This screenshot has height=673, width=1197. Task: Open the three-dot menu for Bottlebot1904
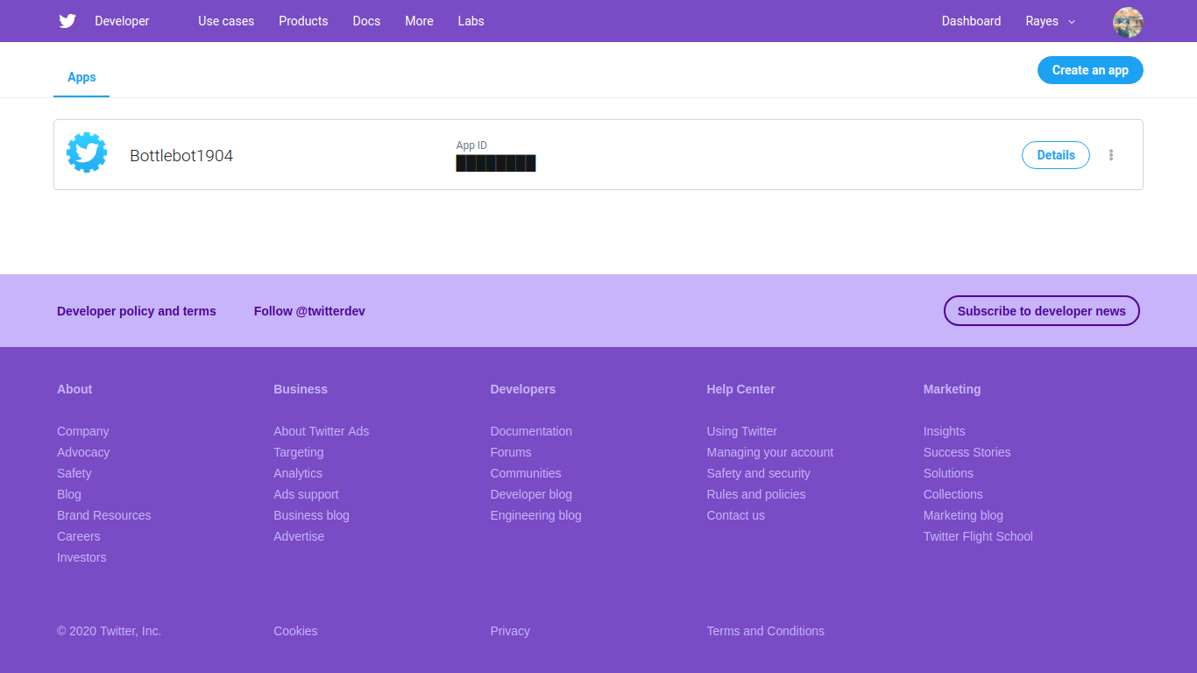(1111, 155)
